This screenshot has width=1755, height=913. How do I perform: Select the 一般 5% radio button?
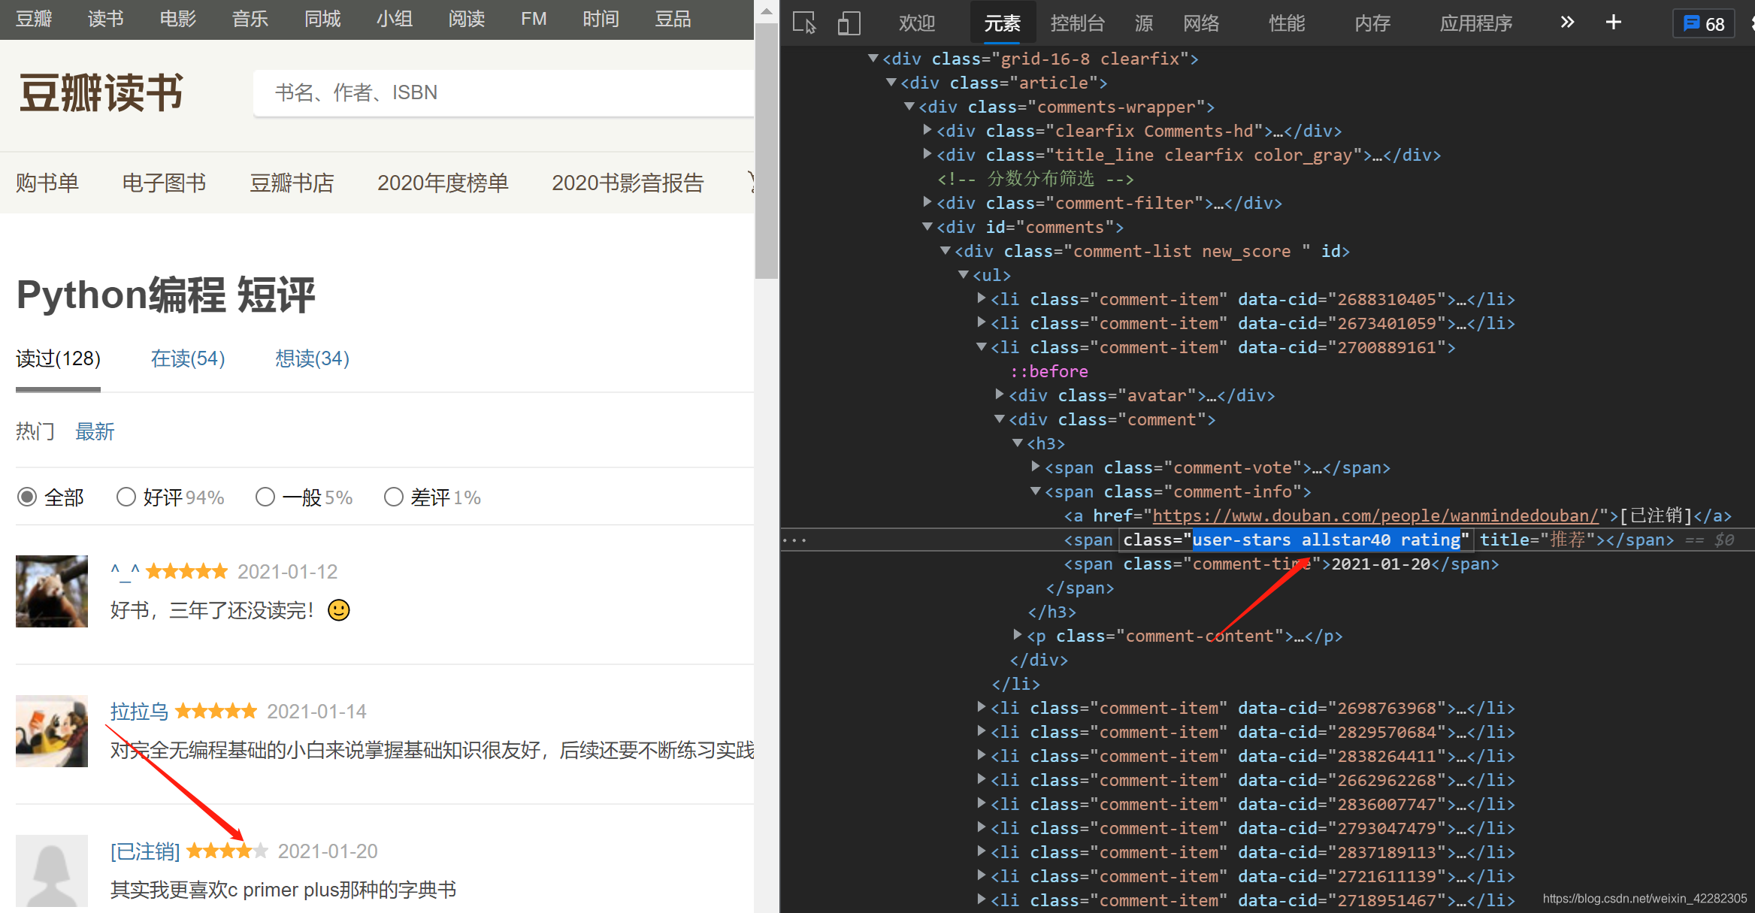pyautogui.click(x=265, y=497)
